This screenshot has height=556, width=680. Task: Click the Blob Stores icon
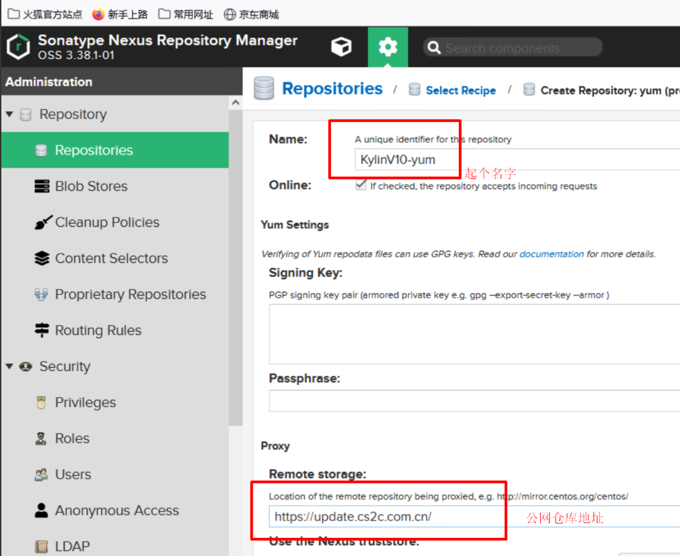coord(41,186)
